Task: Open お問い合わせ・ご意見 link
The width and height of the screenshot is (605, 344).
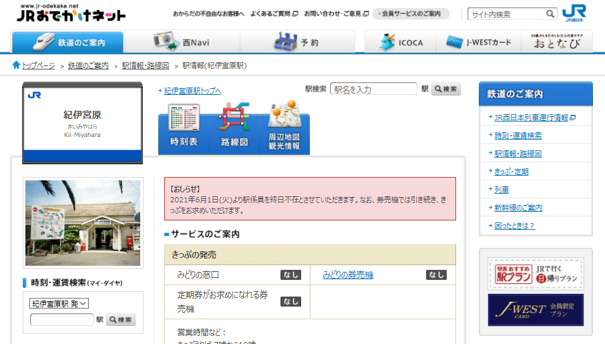Action: click(337, 13)
